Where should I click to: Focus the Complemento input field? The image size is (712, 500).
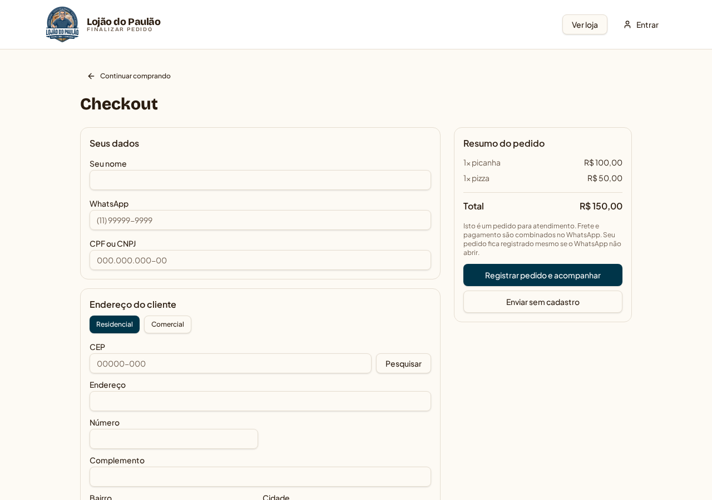click(x=260, y=477)
